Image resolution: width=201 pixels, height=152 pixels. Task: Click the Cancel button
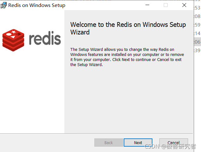(x=174, y=143)
